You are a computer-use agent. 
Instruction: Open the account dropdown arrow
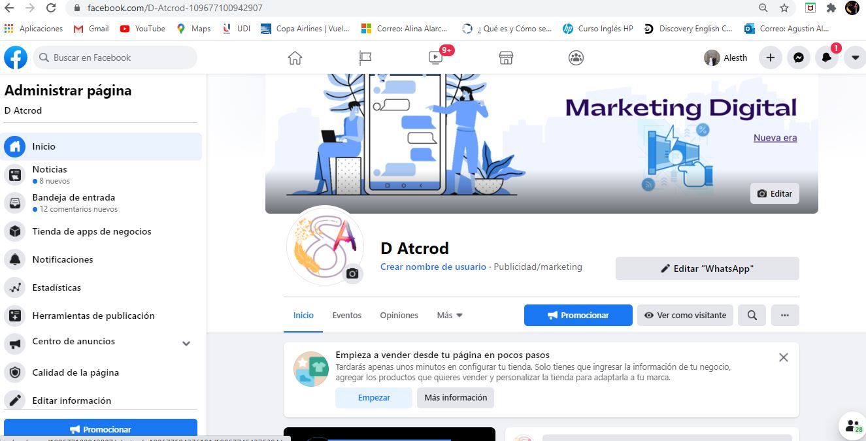coord(855,57)
